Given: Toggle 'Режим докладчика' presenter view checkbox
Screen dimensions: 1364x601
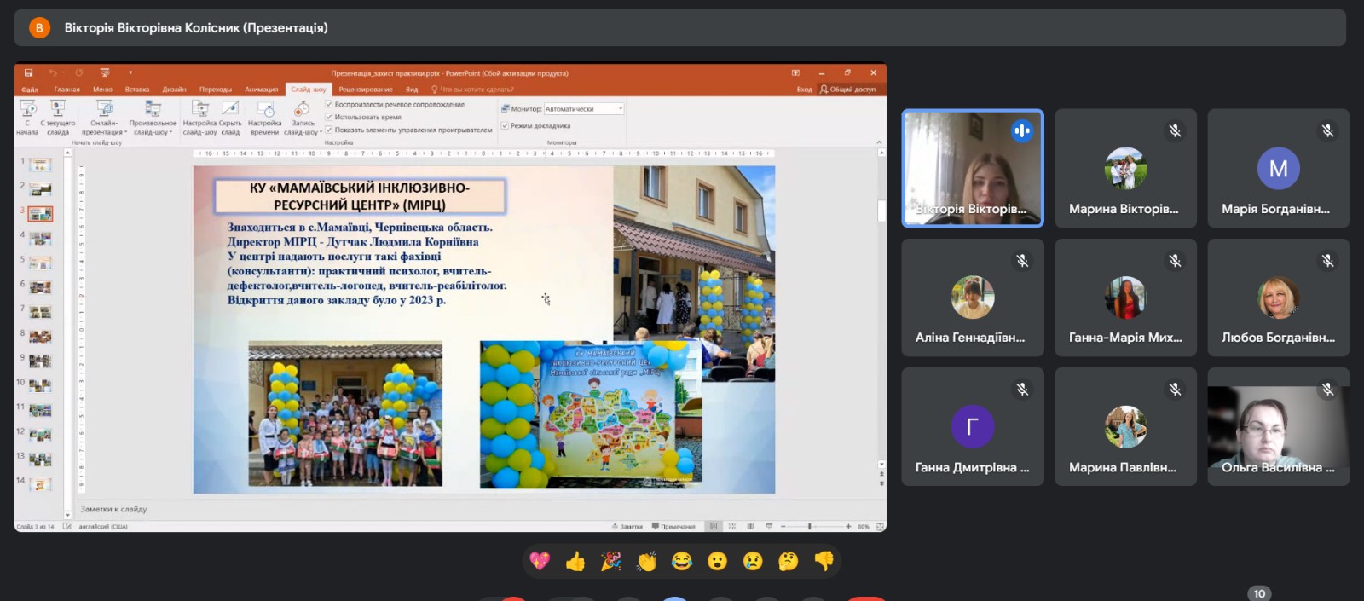Looking at the screenshot, I should [505, 126].
